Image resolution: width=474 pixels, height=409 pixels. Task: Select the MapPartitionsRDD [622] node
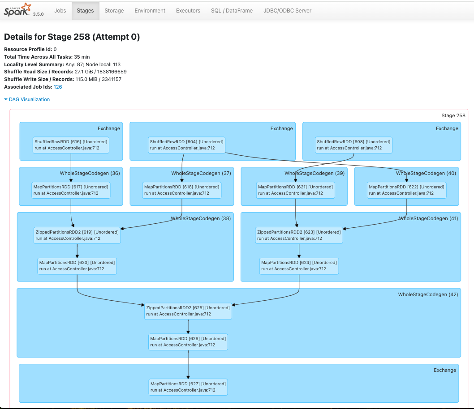point(405,190)
